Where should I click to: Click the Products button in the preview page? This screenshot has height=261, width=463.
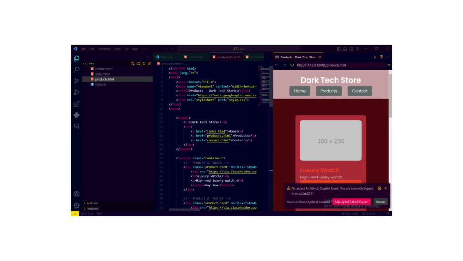point(329,91)
